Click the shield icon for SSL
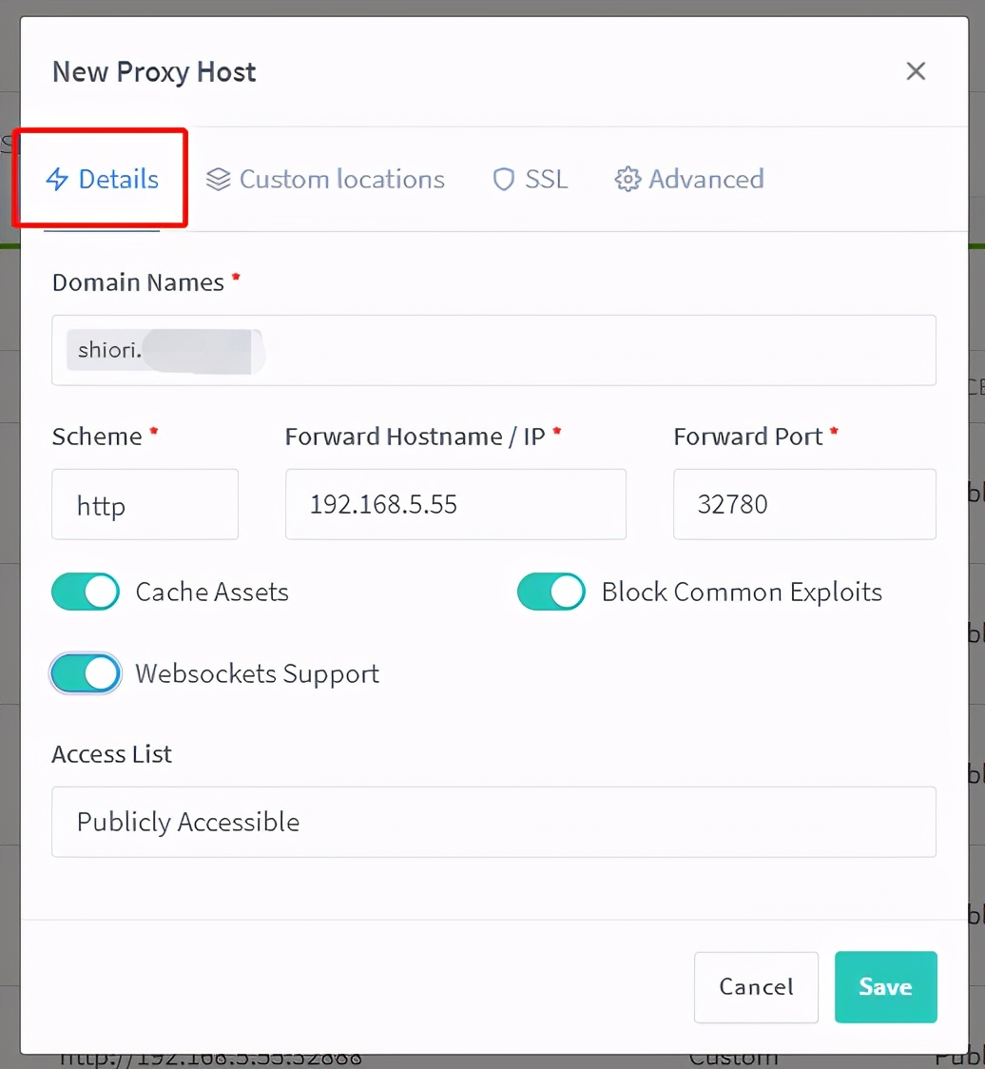Screen dimensions: 985x1069 503,180
